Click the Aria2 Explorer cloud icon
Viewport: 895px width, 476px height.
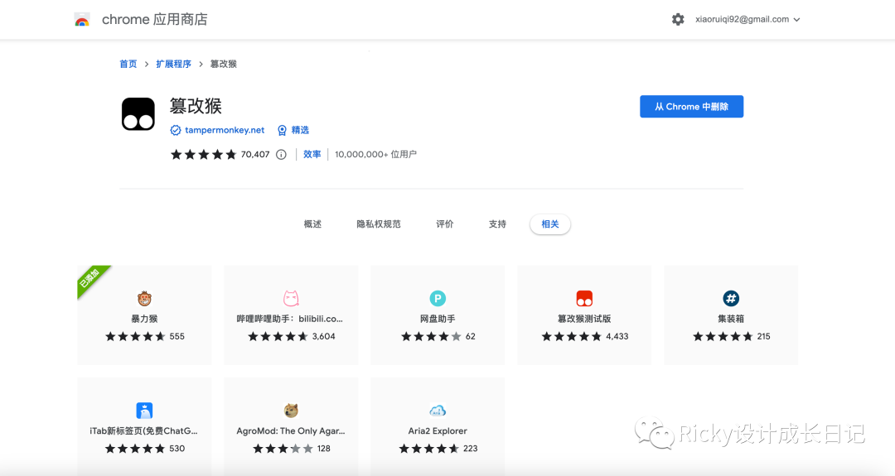click(x=438, y=411)
